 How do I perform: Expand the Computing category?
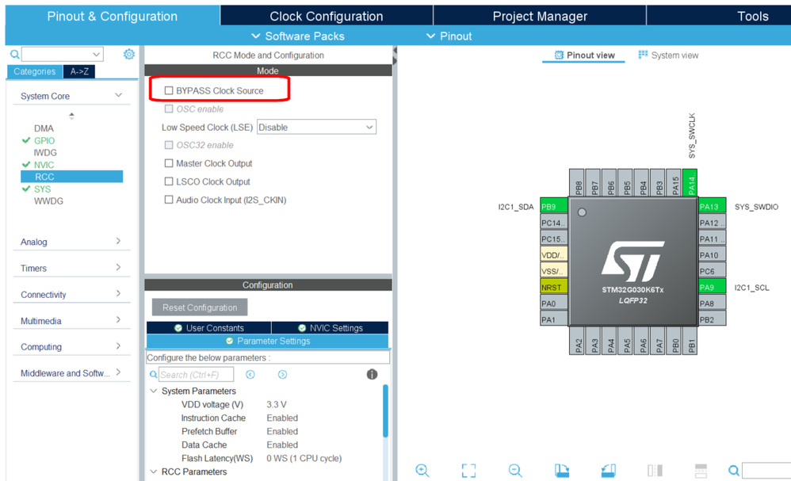click(x=119, y=345)
